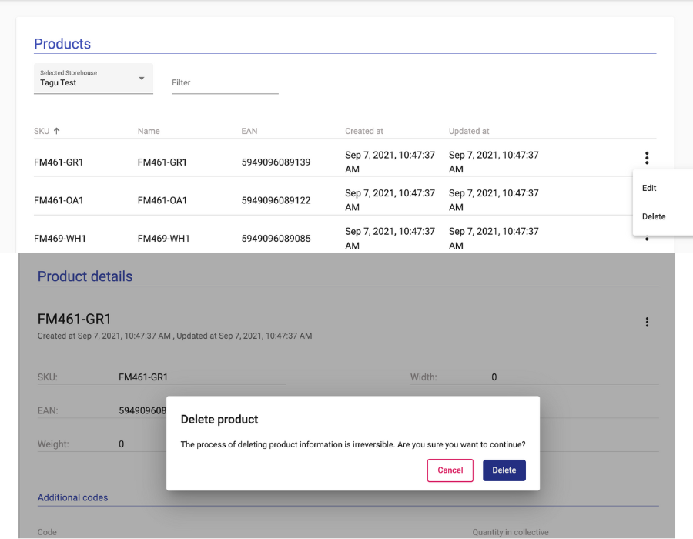Toggle SKU ascending sort arrow
This screenshot has width=693, height=539.
[56, 131]
